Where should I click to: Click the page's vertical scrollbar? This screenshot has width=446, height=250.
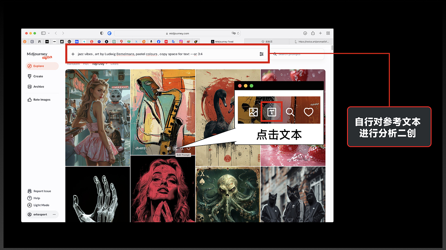click(332, 48)
